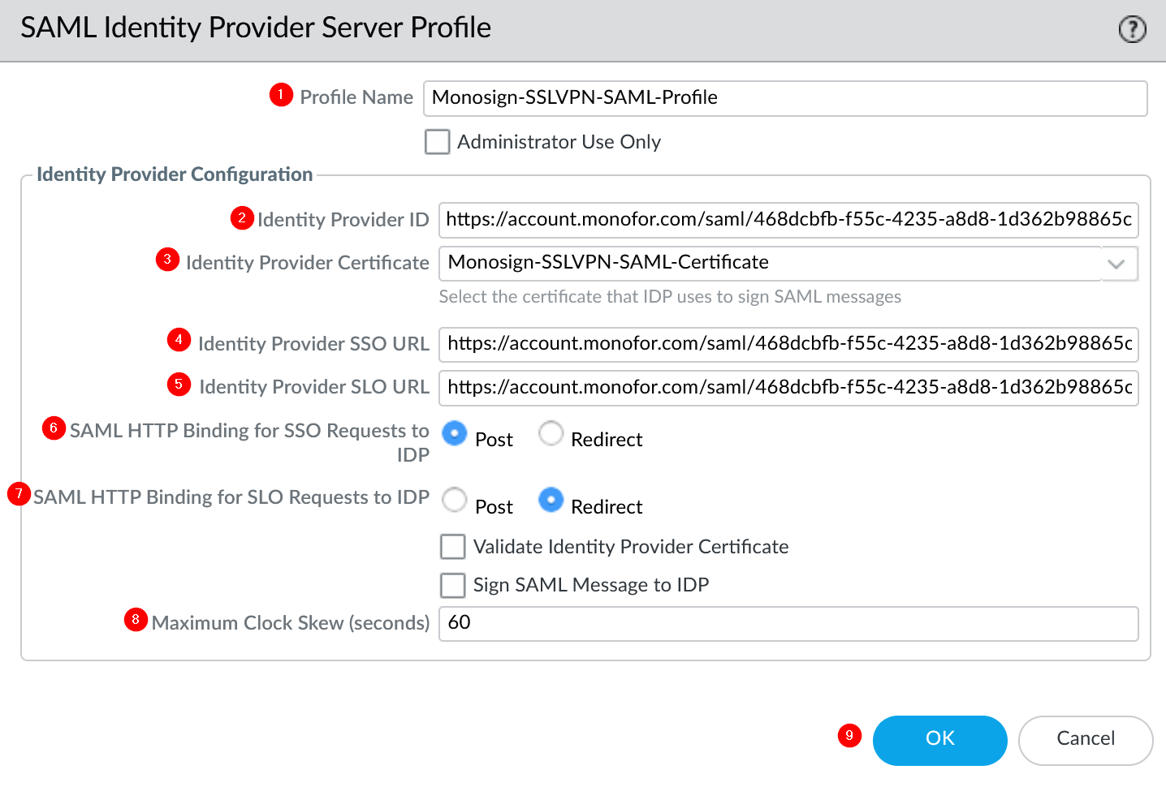Check Validate Identity Provider Certificate
1166x787 pixels.
(453, 547)
